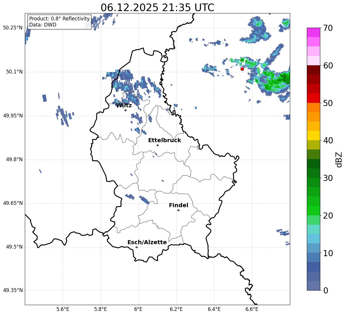
Task: Click the colorbar tick label 40
Action: (x=328, y=140)
